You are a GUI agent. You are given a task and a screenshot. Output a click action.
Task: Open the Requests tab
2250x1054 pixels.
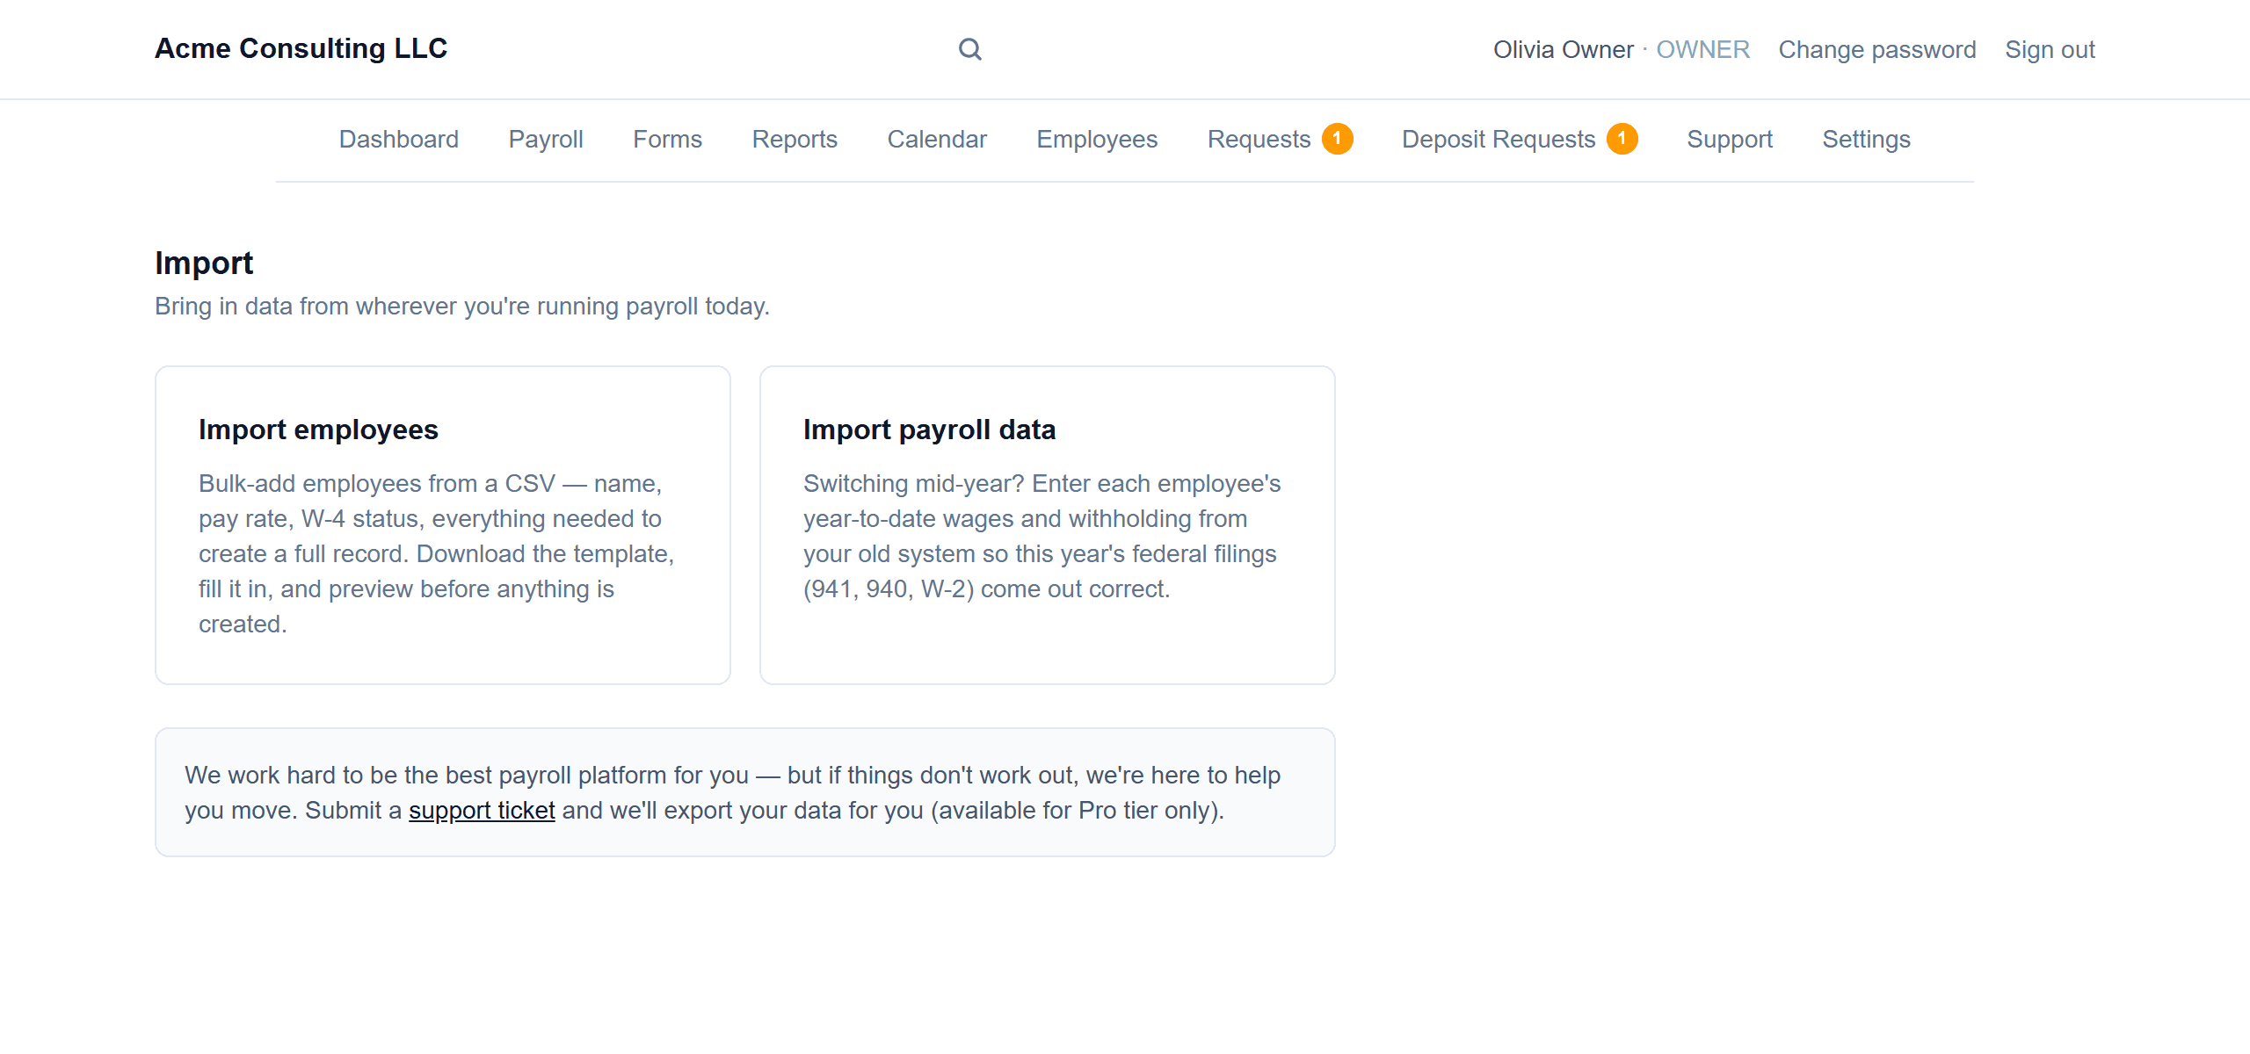click(x=1259, y=139)
